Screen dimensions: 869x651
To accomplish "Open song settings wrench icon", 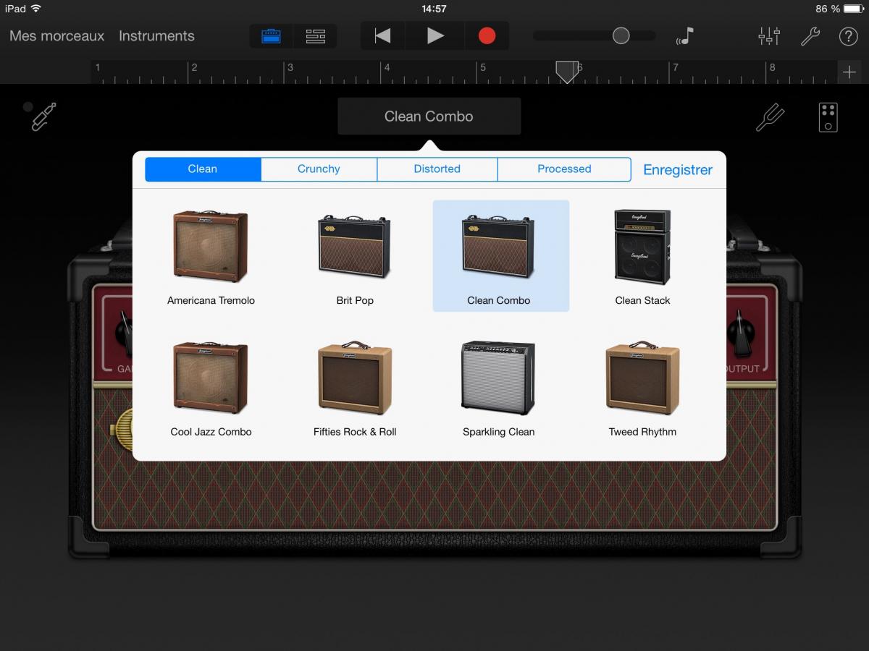I will point(810,35).
